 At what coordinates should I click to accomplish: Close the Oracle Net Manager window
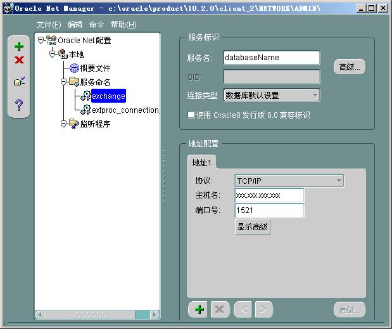tap(383, 8)
